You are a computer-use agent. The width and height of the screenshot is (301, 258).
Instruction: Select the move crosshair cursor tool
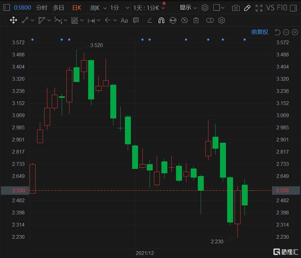[13, 21]
